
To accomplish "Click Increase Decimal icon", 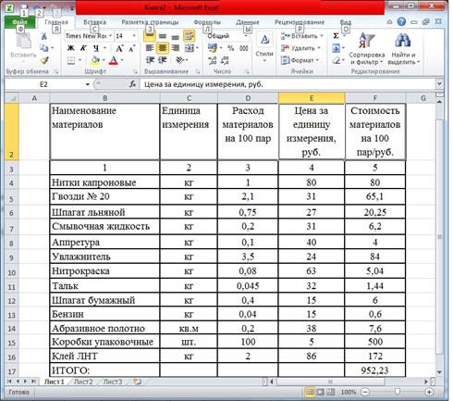I will (213, 60).
